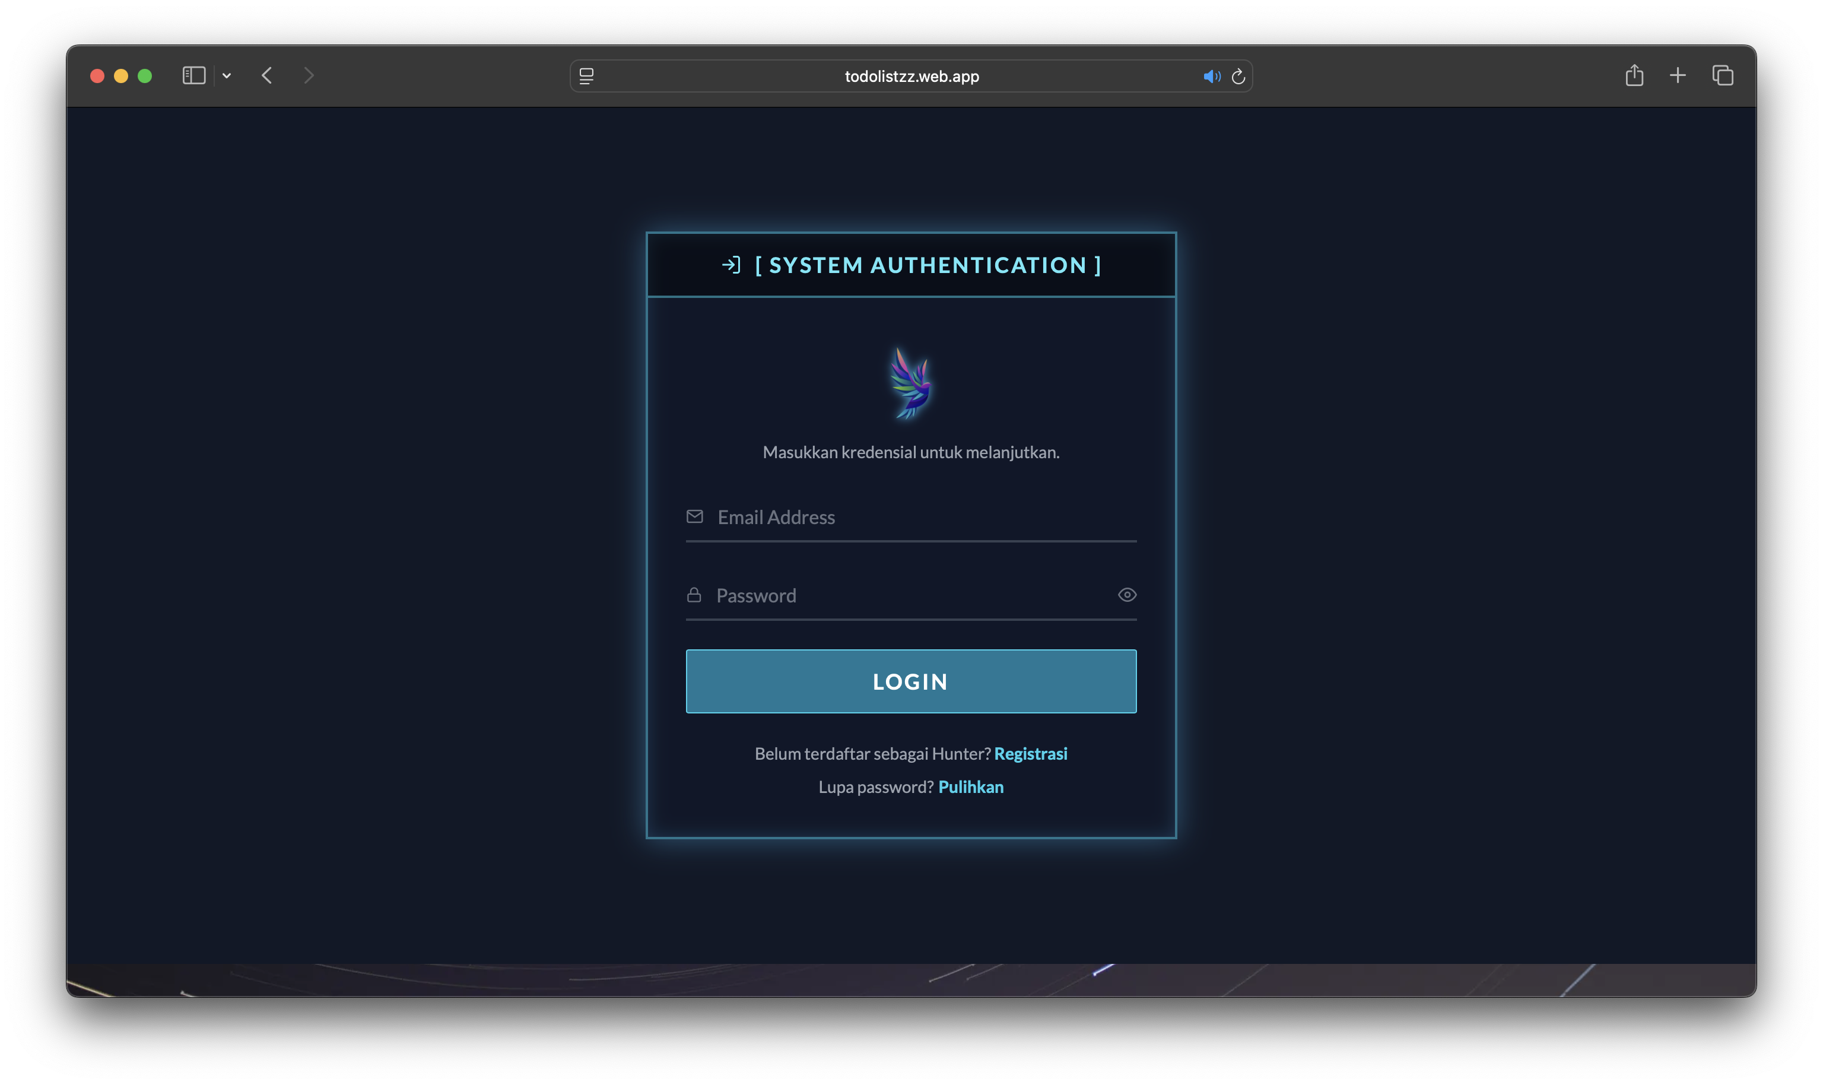Click the 'Masukkan kredensial untuk melanjutkan.' text
This screenshot has width=1823, height=1085.
pos(911,452)
